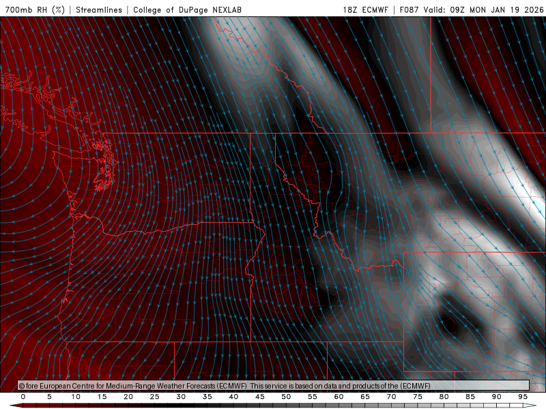
Task: Click the "75" colorbar scale label
Action: click(x=418, y=397)
